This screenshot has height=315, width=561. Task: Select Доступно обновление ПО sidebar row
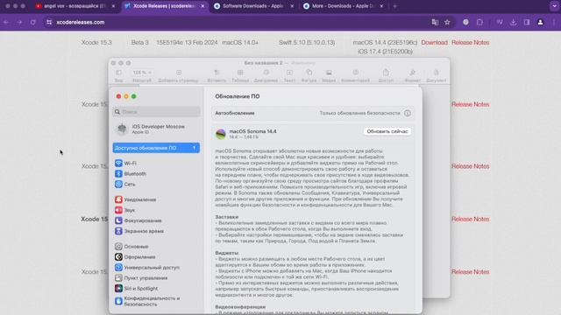click(x=156, y=148)
